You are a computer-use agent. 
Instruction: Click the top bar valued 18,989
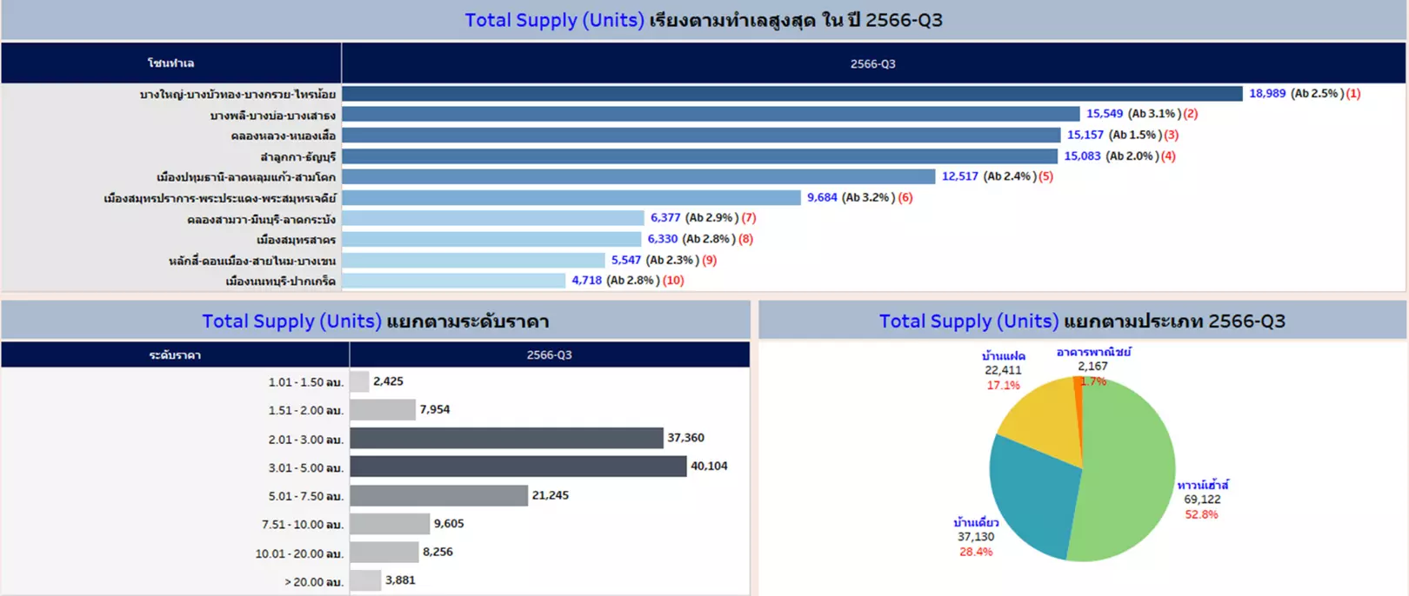click(x=792, y=93)
